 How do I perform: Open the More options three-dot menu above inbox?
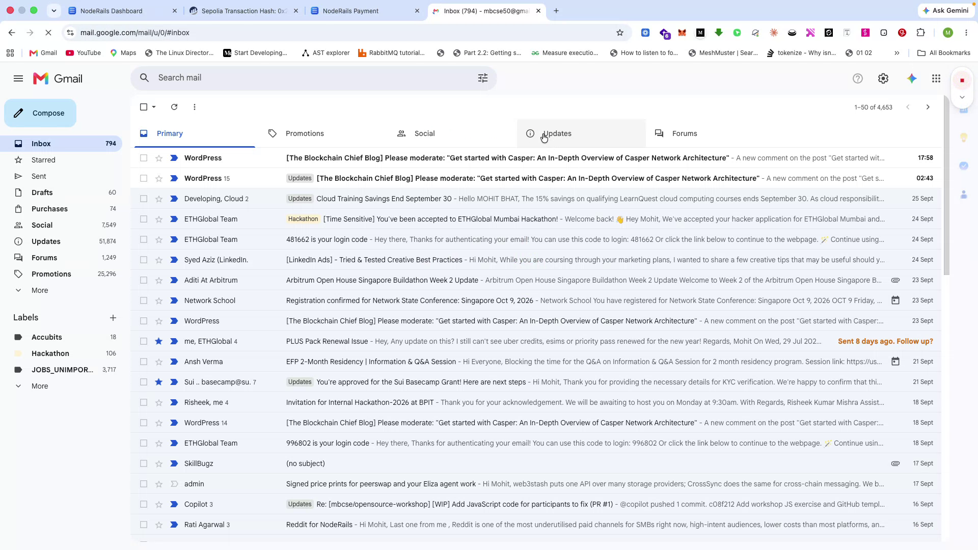[195, 107]
